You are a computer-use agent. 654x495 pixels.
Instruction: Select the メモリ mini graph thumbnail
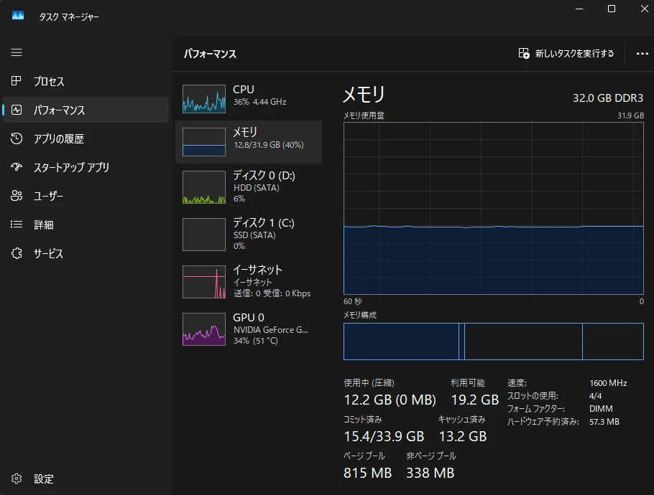(x=204, y=142)
